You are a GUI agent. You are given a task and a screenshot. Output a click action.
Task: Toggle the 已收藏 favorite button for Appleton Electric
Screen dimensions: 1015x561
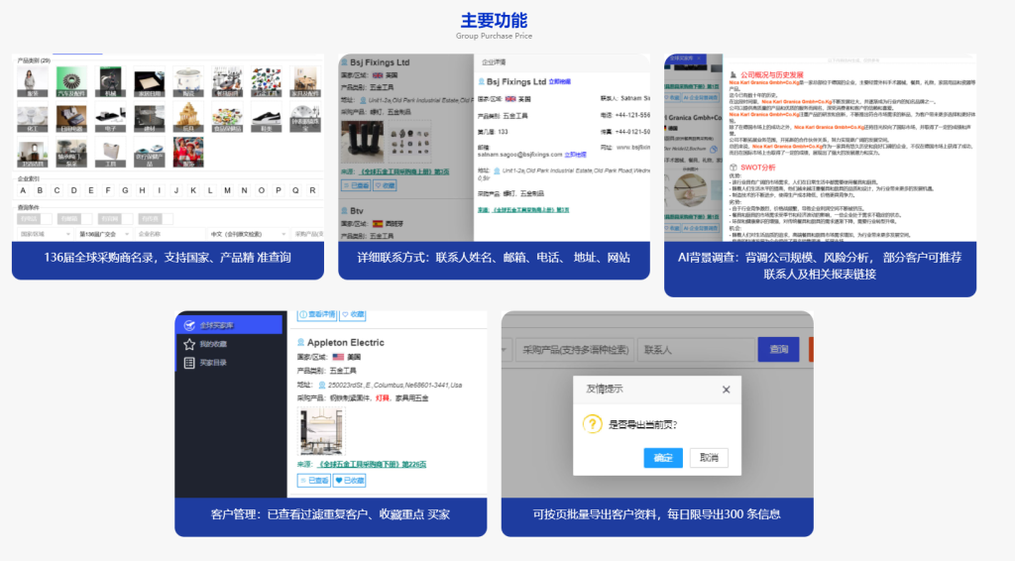pos(349,481)
